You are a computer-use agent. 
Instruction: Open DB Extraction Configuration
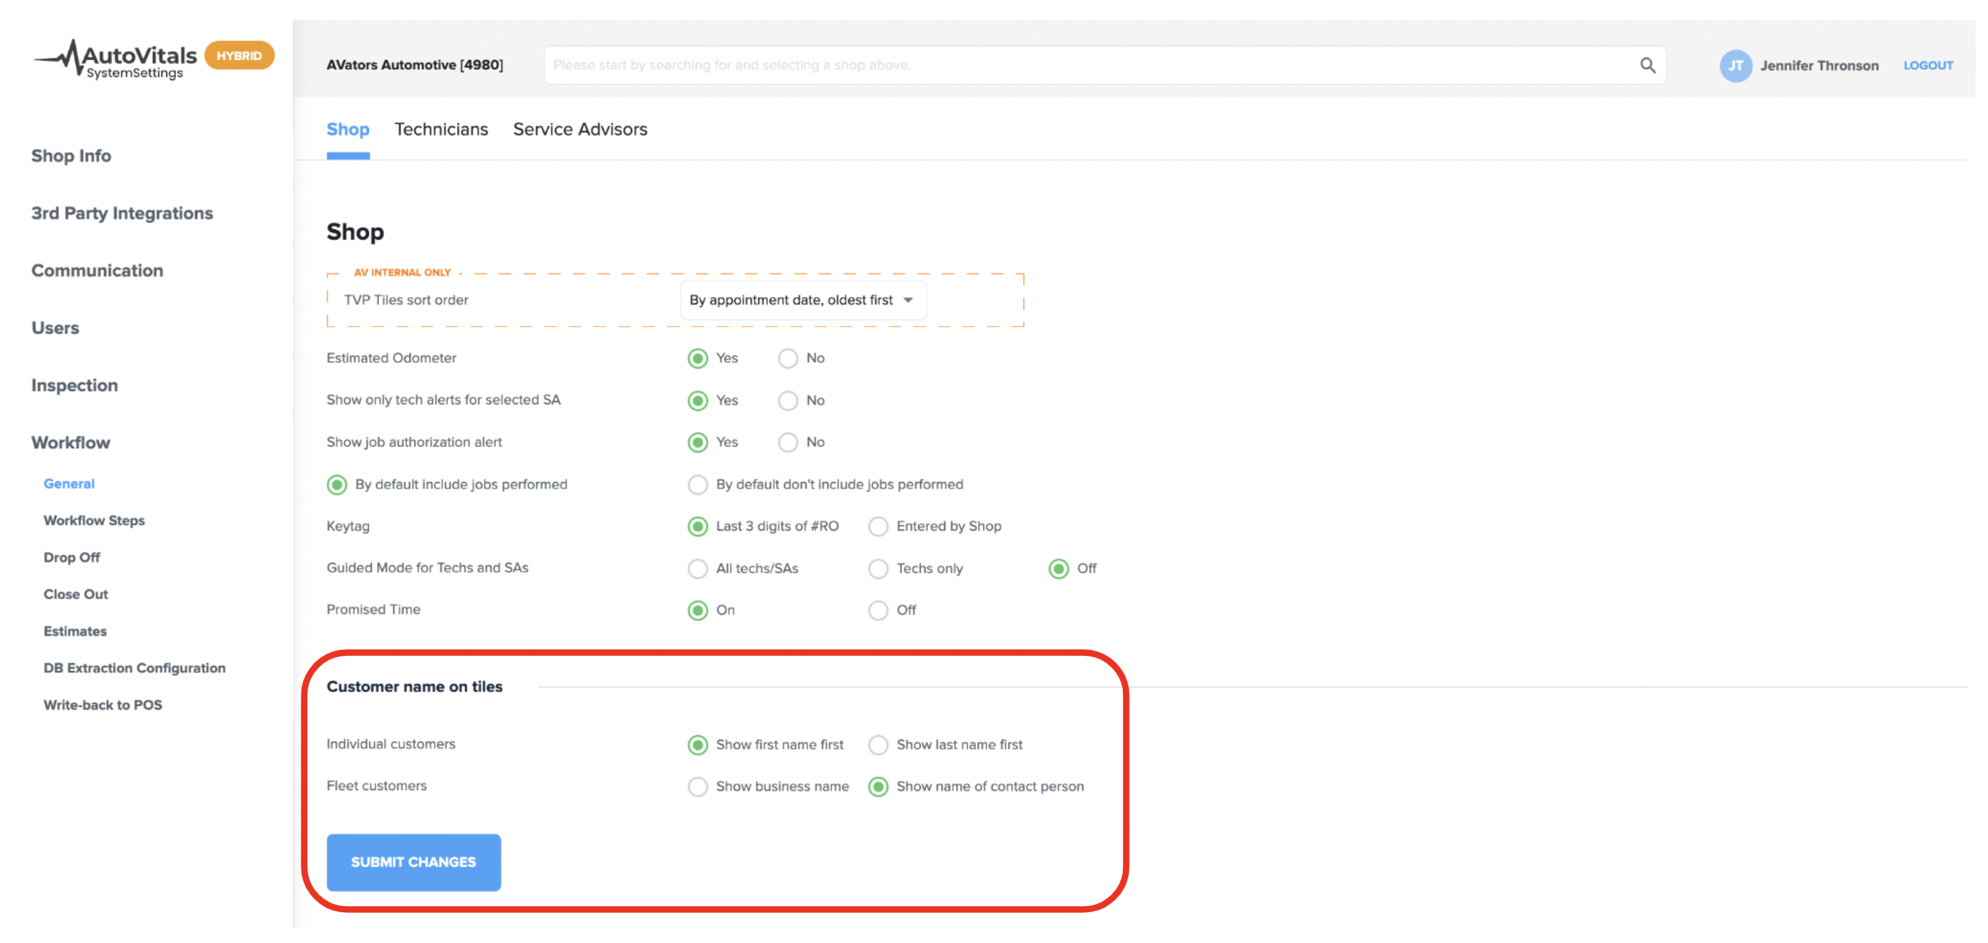click(x=134, y=669)
